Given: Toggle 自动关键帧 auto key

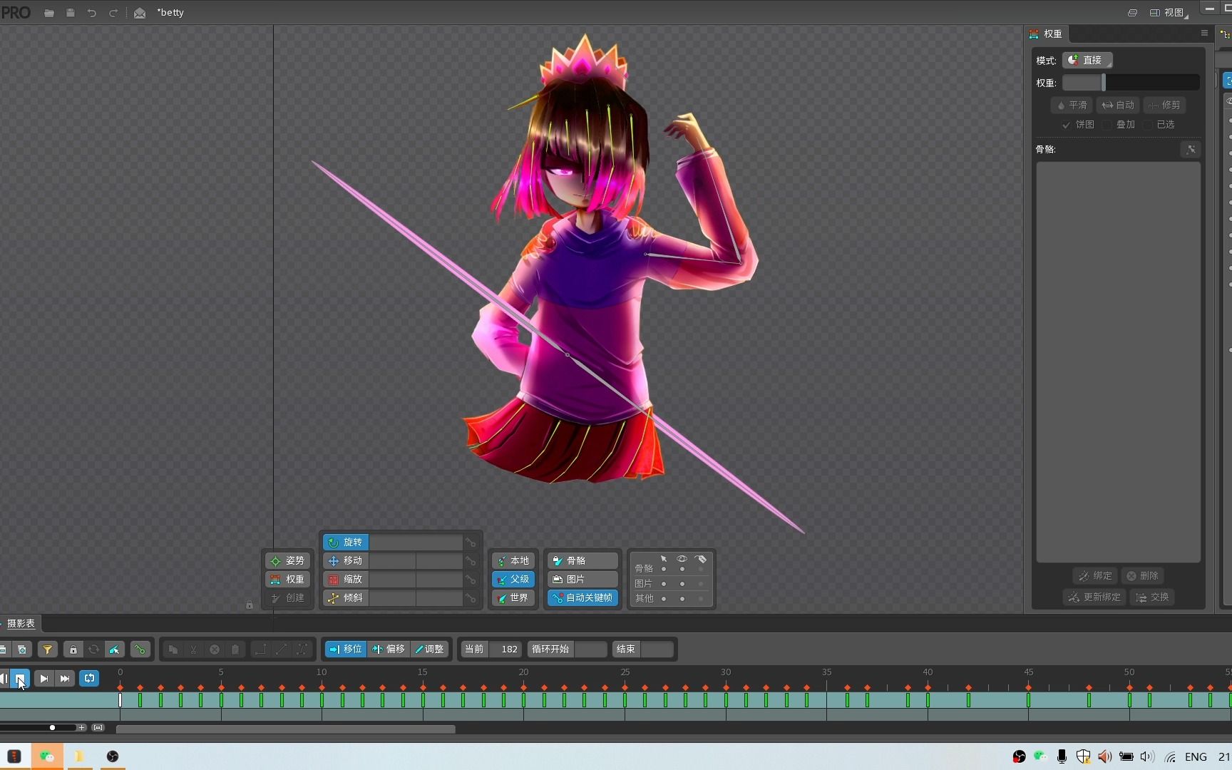Looking at the screenshot, I should 582,597.
